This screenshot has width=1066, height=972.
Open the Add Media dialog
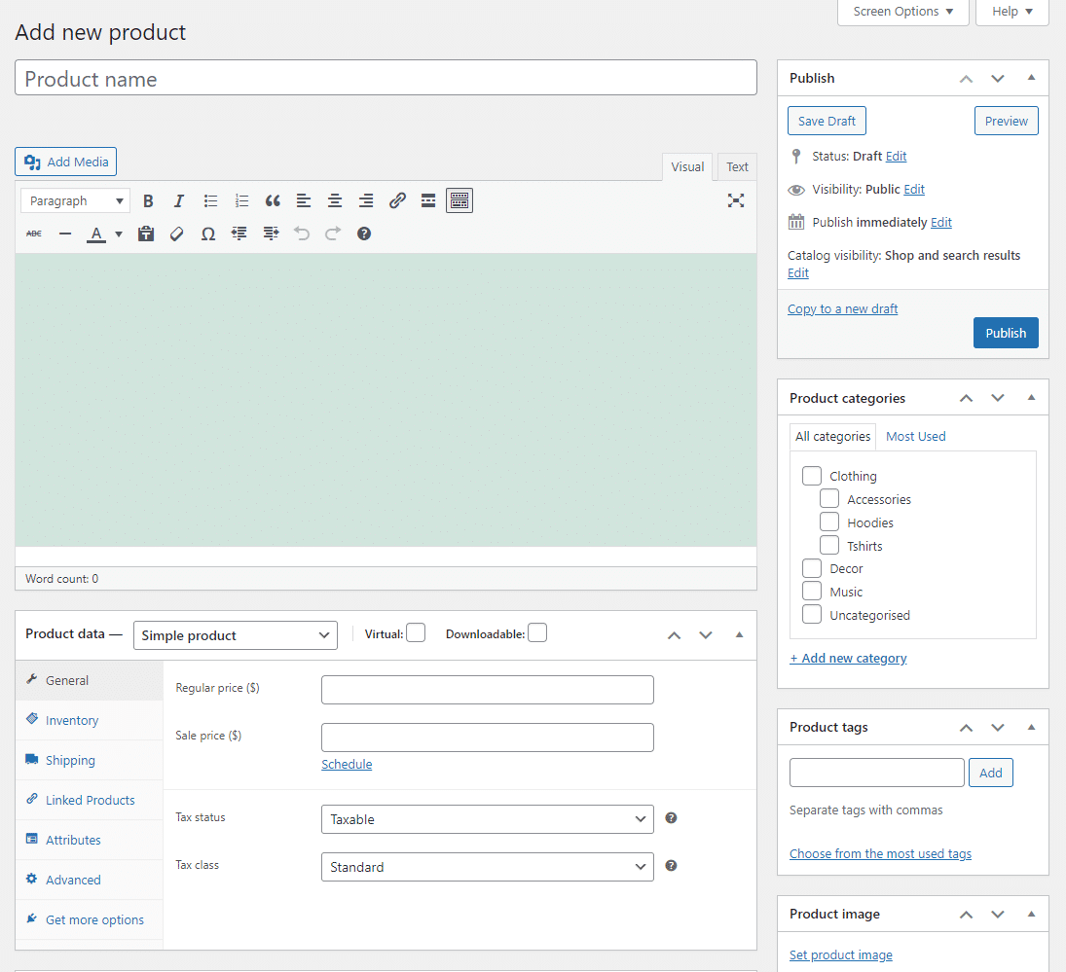pos(65,161)
